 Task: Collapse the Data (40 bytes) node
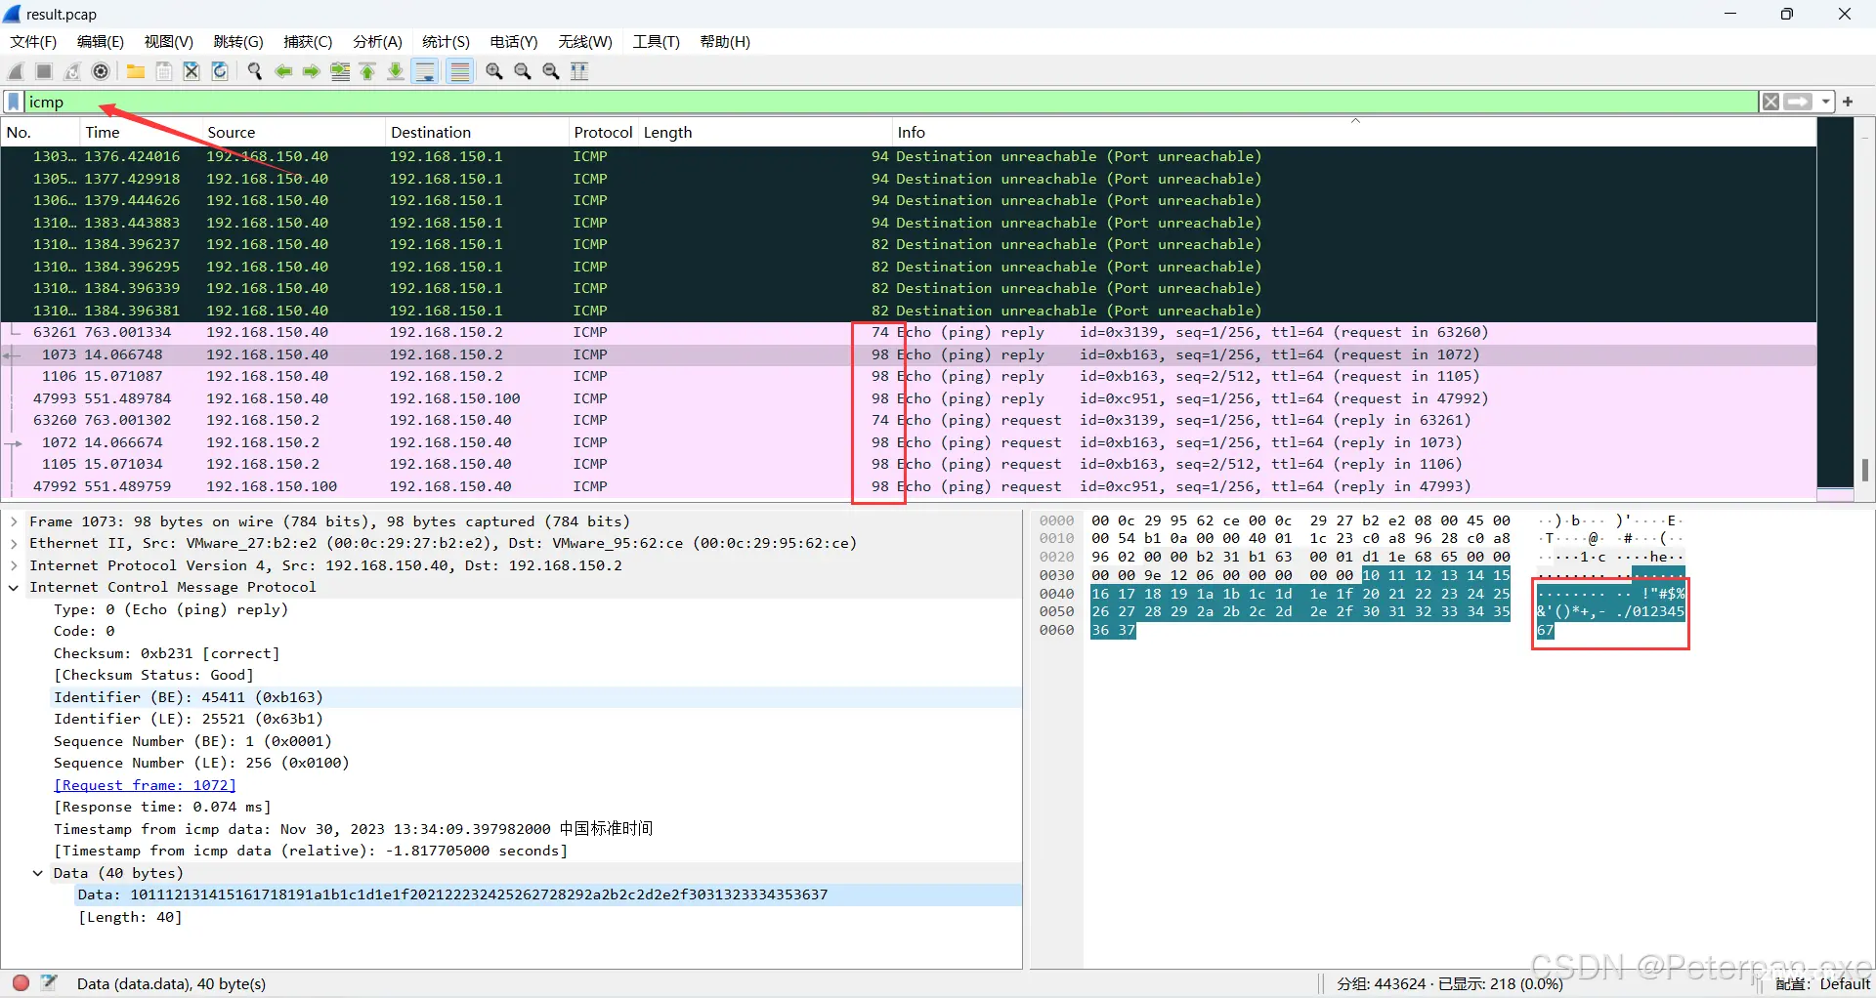point(38,873)
